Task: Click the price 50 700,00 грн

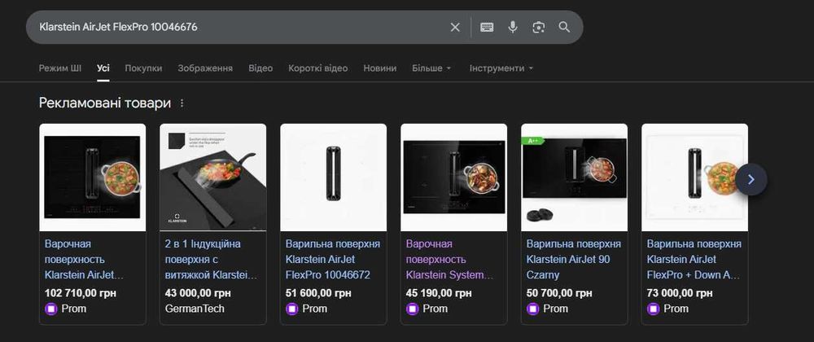Action: click(559, 293)
